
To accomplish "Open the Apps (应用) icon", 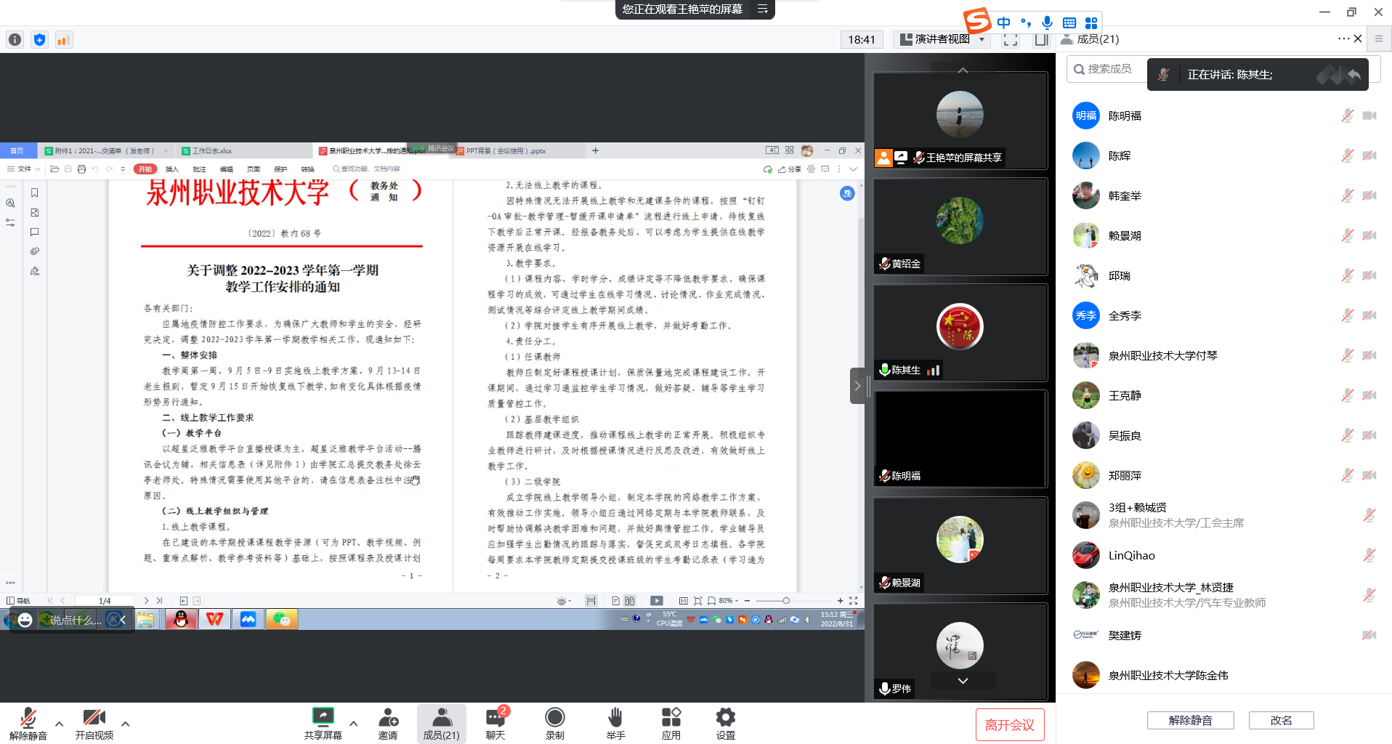I will tap(671, 724).
